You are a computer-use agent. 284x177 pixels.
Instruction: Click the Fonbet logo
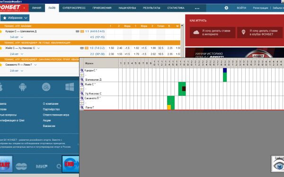10,8
